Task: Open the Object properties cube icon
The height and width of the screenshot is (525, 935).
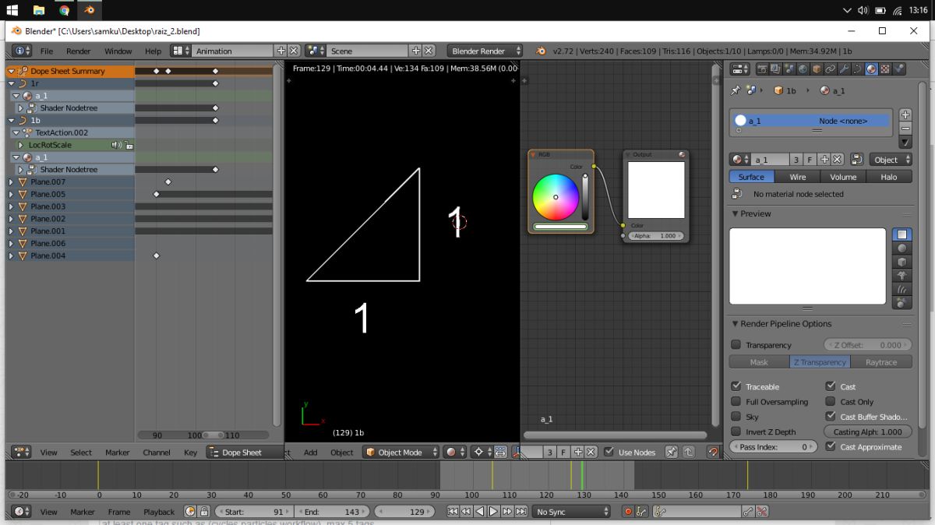Action: tap(817, 69)
